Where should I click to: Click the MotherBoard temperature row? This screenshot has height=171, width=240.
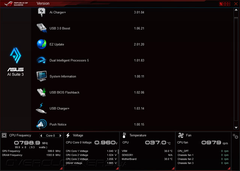147,159
